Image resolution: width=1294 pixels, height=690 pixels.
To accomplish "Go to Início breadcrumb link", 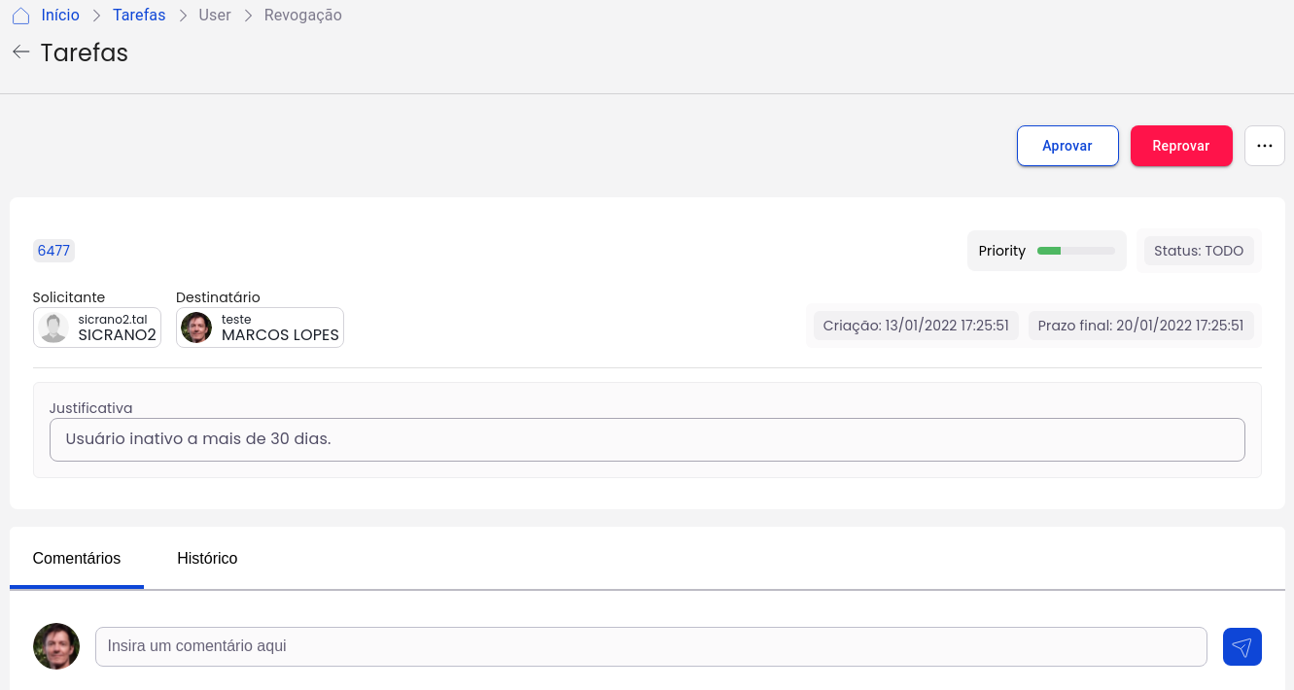I will click(x=60, y=16).
